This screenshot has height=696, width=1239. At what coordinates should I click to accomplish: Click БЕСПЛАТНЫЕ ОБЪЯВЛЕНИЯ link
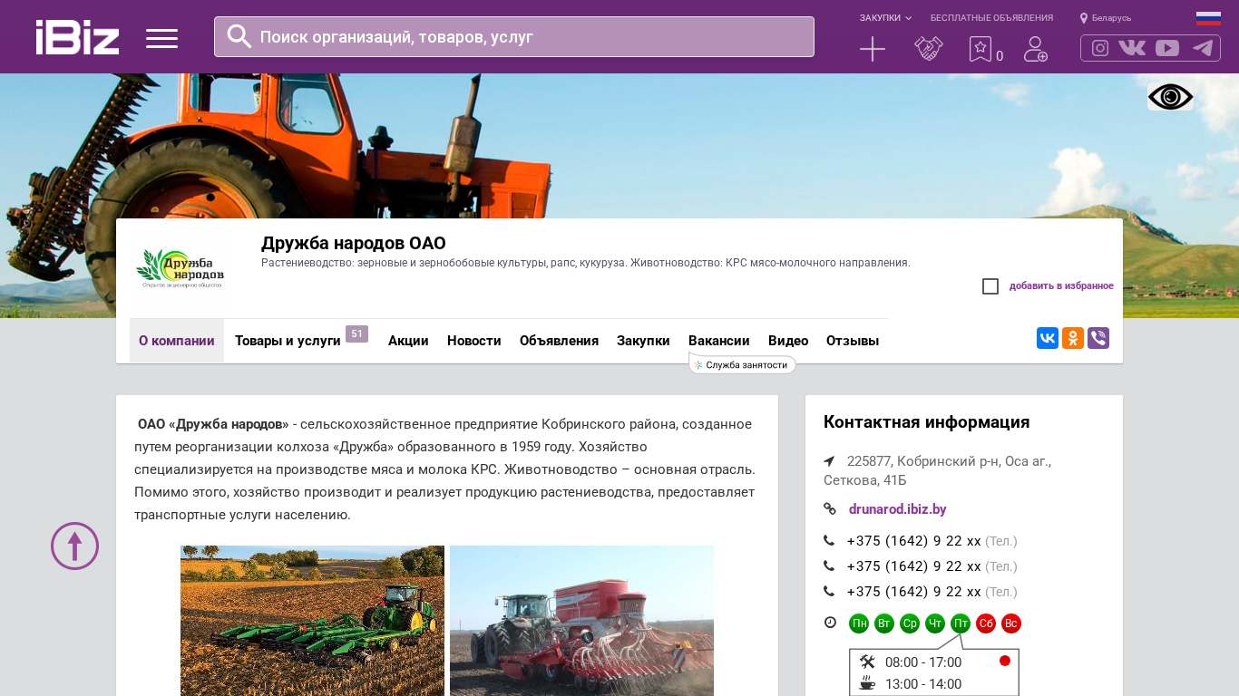[991, 18]
